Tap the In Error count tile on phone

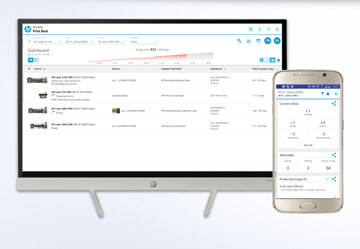(323, 124)
